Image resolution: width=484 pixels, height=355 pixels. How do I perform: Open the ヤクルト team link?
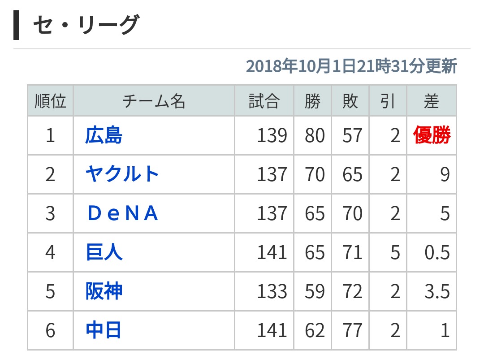click(x=122, y=174)
